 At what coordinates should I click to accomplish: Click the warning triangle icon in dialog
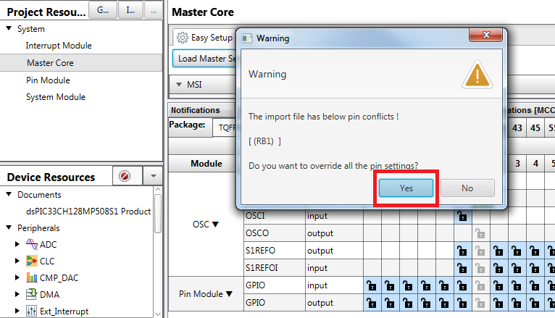tap(477, 75)
